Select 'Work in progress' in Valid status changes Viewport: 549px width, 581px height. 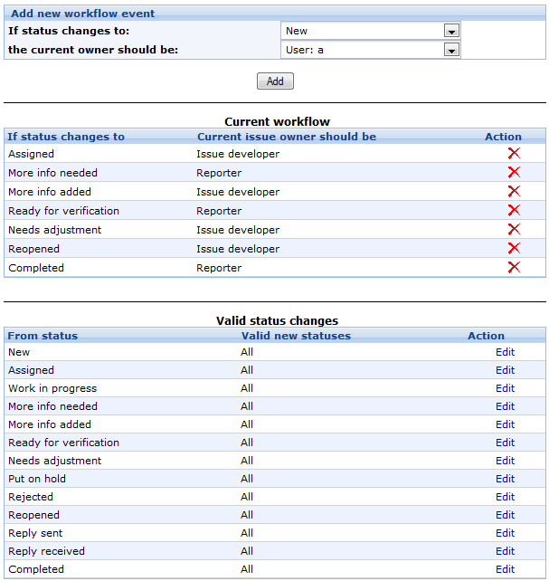52,389
